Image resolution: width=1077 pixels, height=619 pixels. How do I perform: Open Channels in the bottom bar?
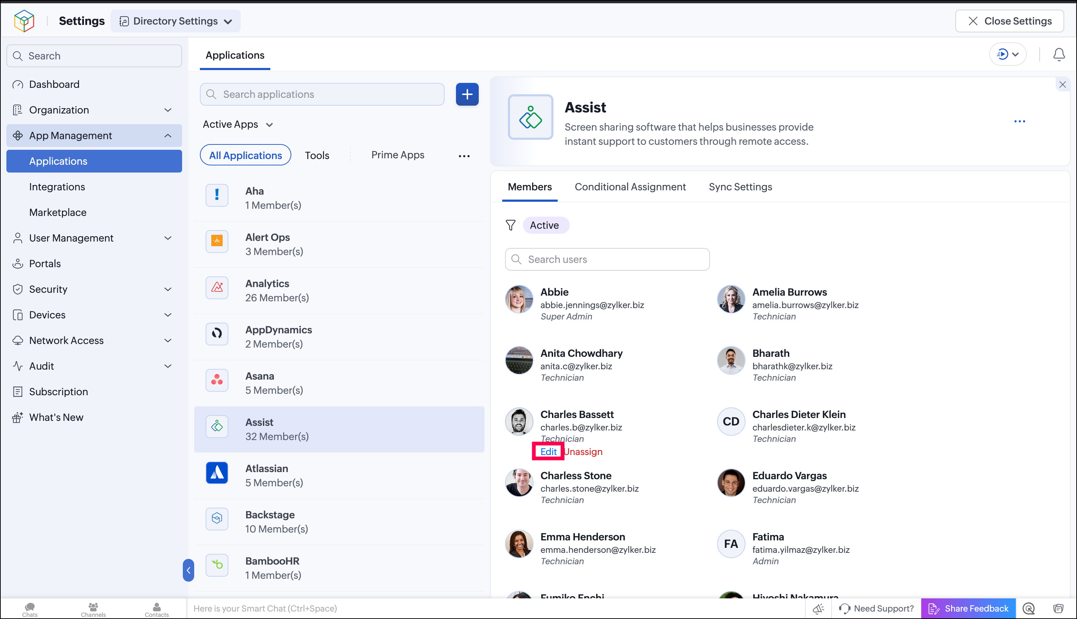pos(93,609)
